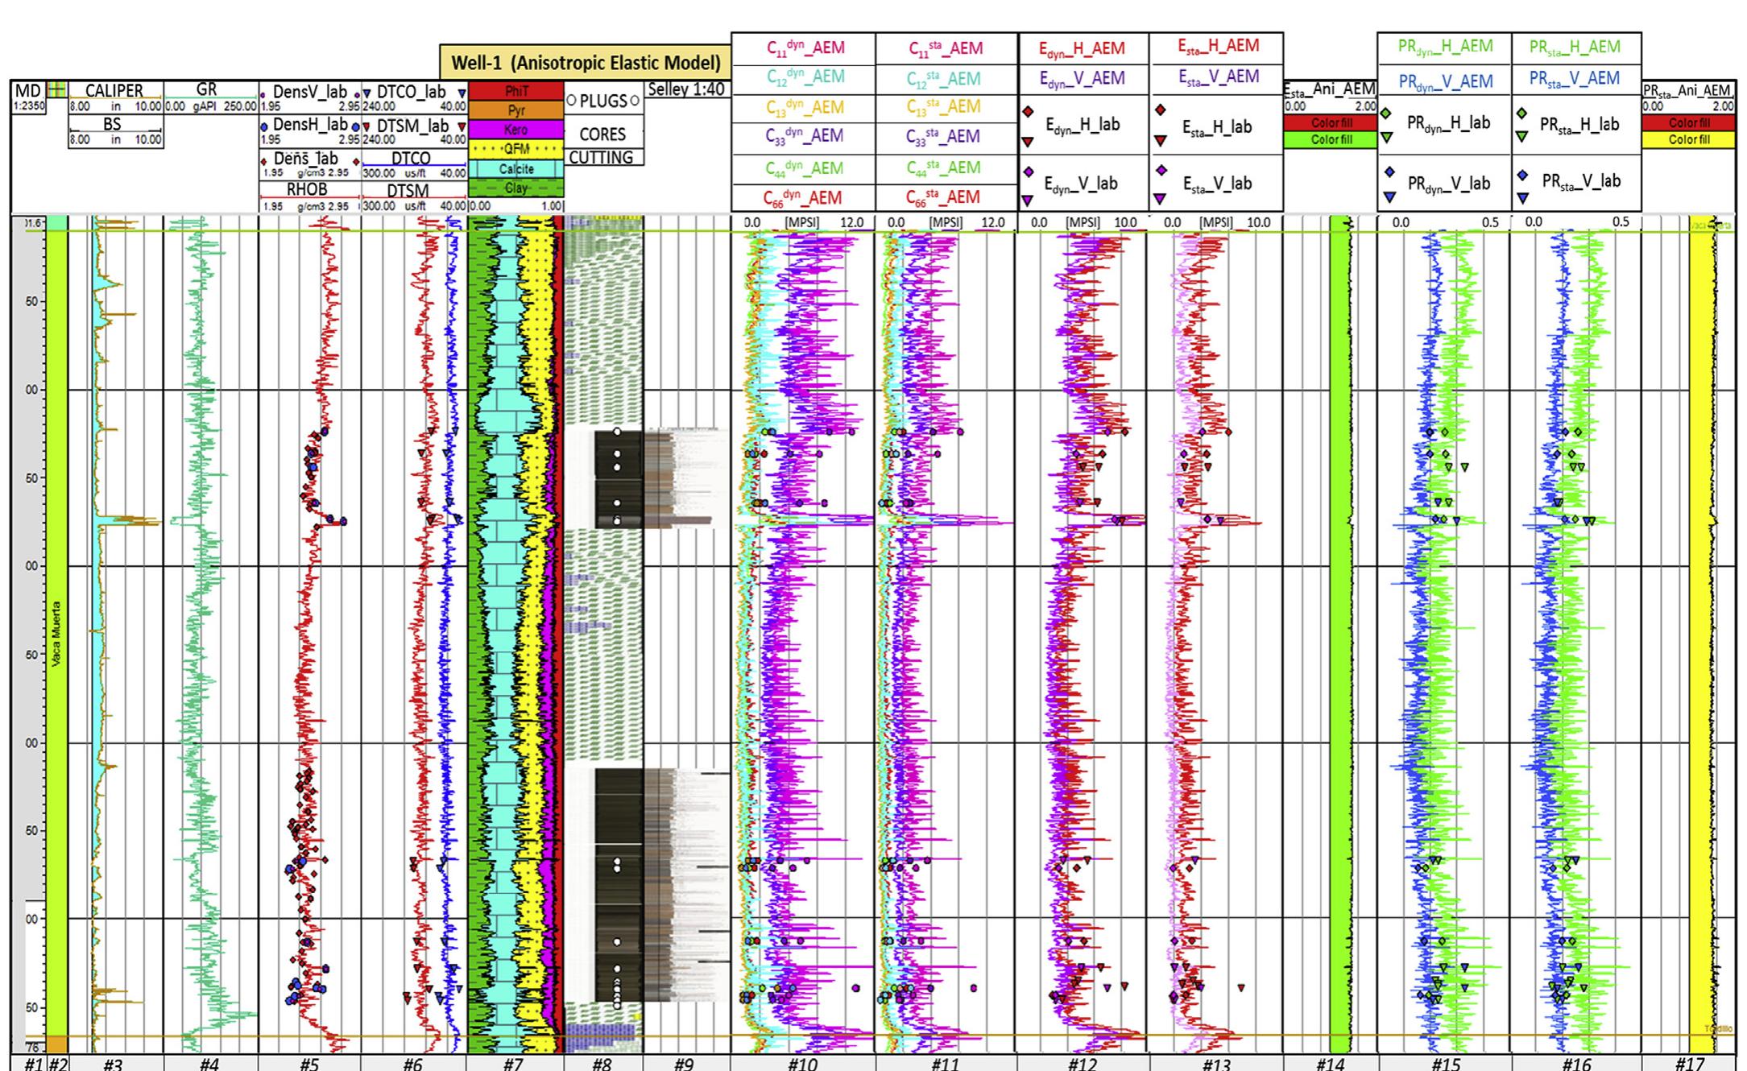Click the Well-1 Anisotropic Elastic Model title
The height and width of the screenshot is (1071, 1747).
point(586,63)
